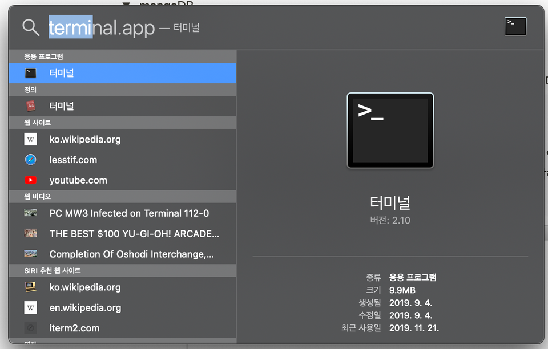Click the 버전: 2.10 version text
Viewport: 548px width, 349px height.
pyautogui.click(x=390, y=220)
